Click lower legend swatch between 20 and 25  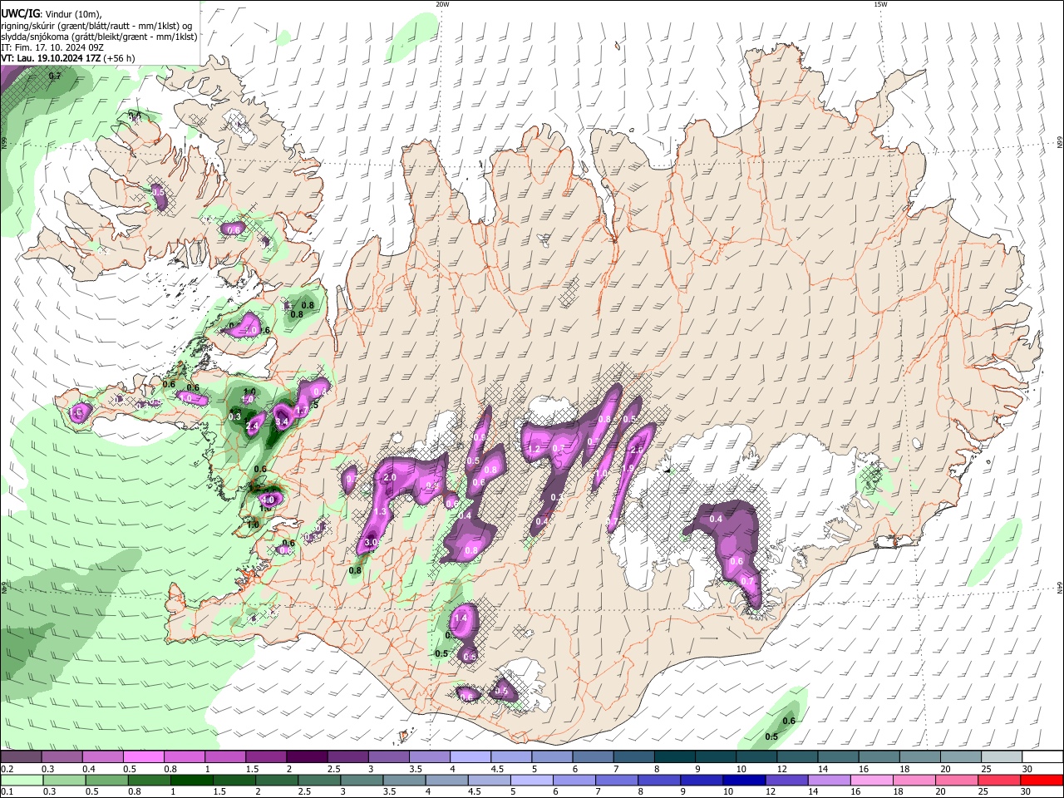958,780
